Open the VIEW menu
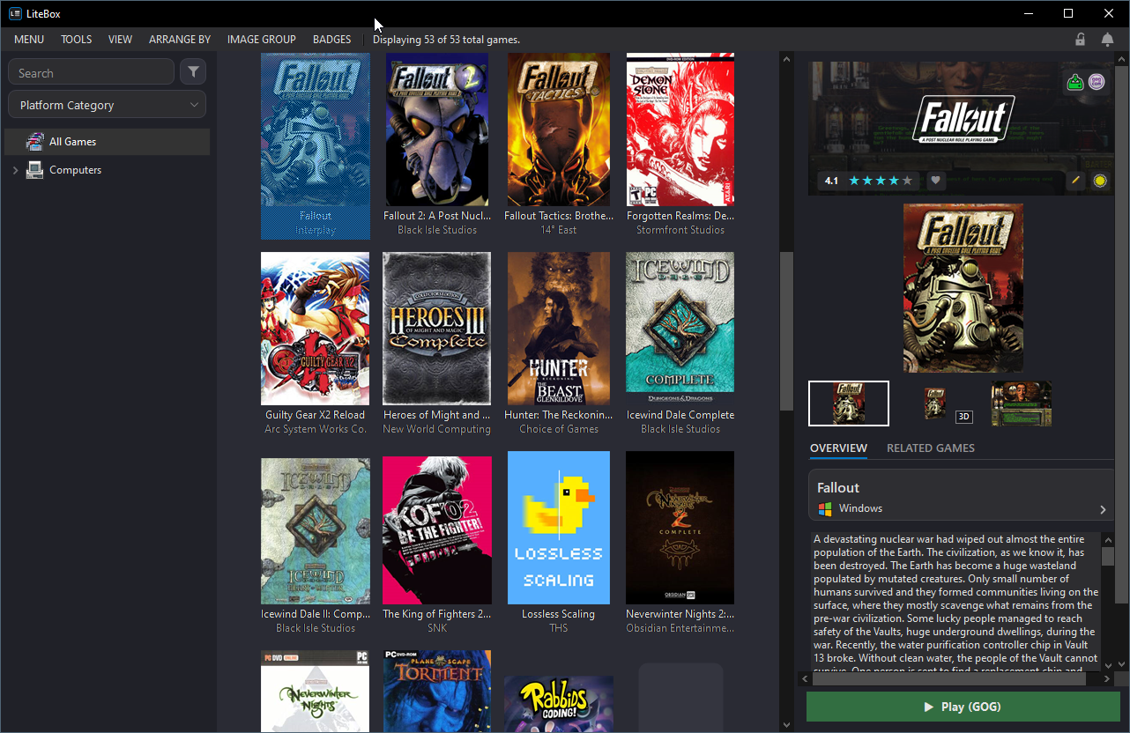 tap(120, 40)
